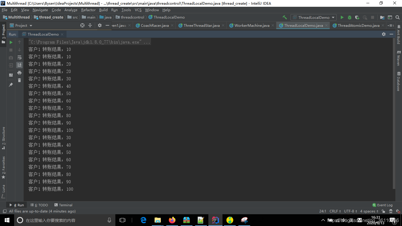This screenshot has width=402, height=226.
Task: Click the 4 spaces indent control
Action: [x=368, y=211]
